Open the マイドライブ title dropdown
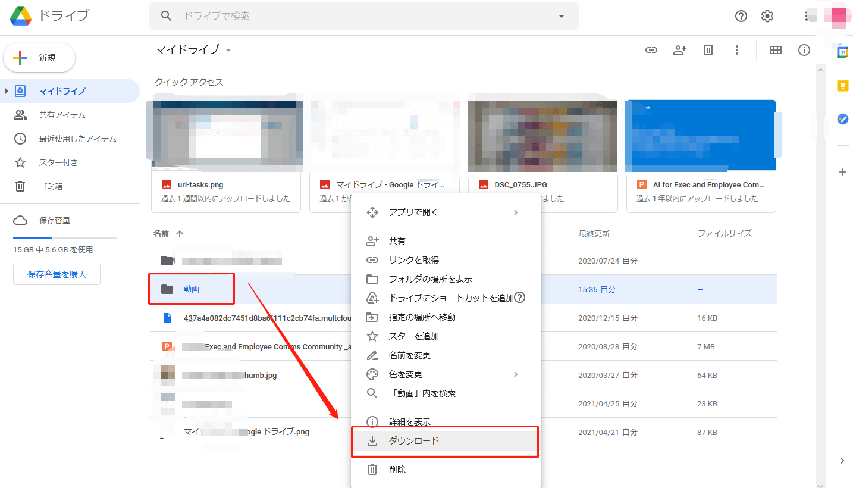The image size is (853, 488). coord(228,50)
